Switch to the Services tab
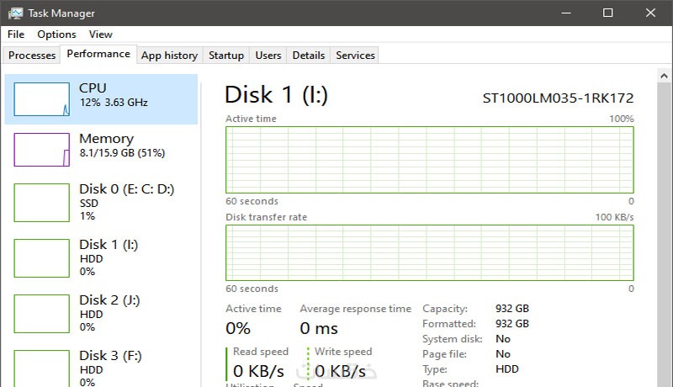Viewport: 673px width, 387px height. click(x=355, y=56)
